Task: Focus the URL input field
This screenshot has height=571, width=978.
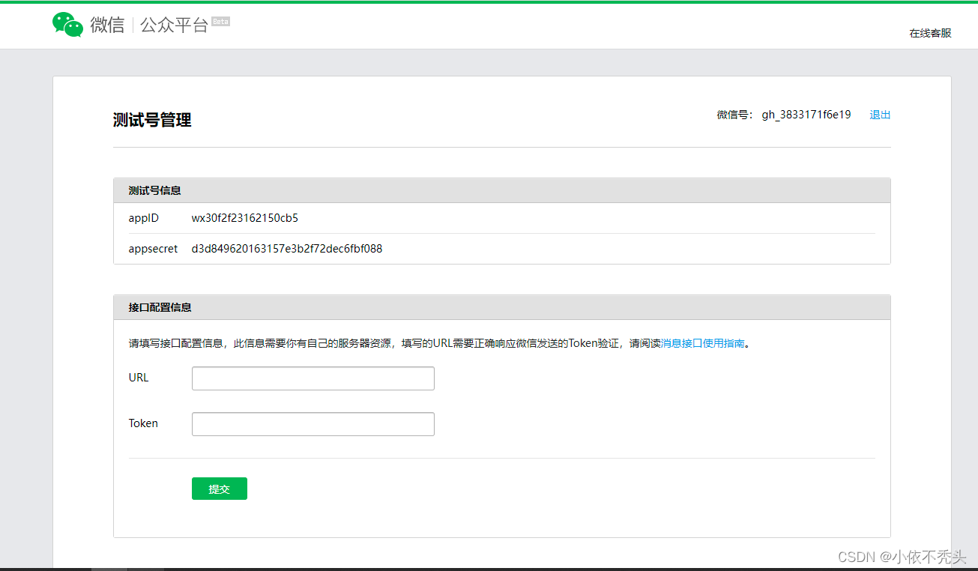Action: pyautogui.click(x=313, y=378)
